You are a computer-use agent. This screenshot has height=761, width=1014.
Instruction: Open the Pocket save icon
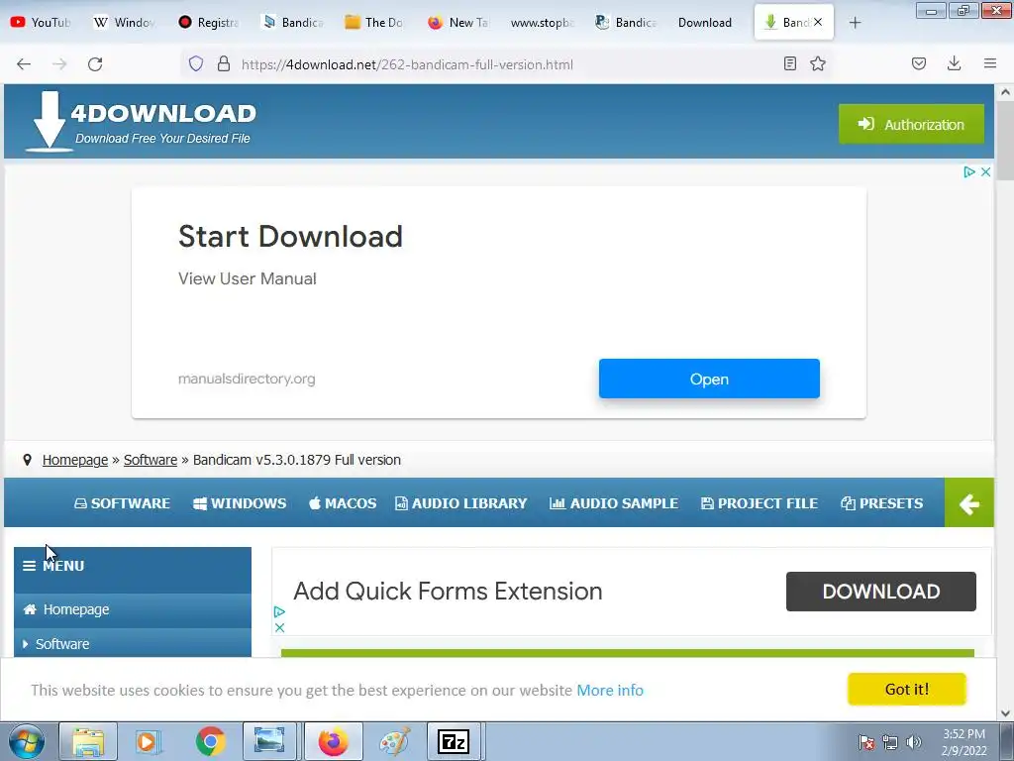pos(919,63)
